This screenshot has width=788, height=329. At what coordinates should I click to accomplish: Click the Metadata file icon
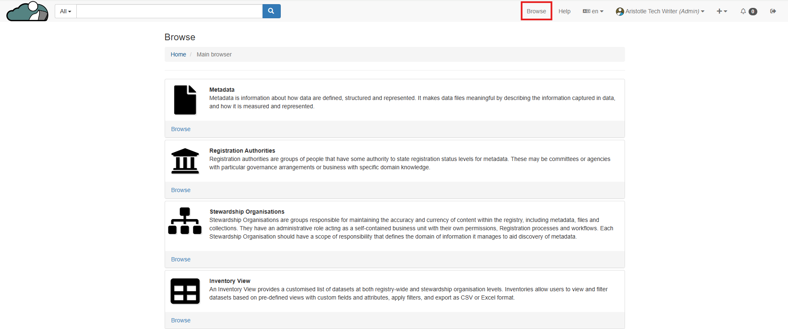point(185,100)
